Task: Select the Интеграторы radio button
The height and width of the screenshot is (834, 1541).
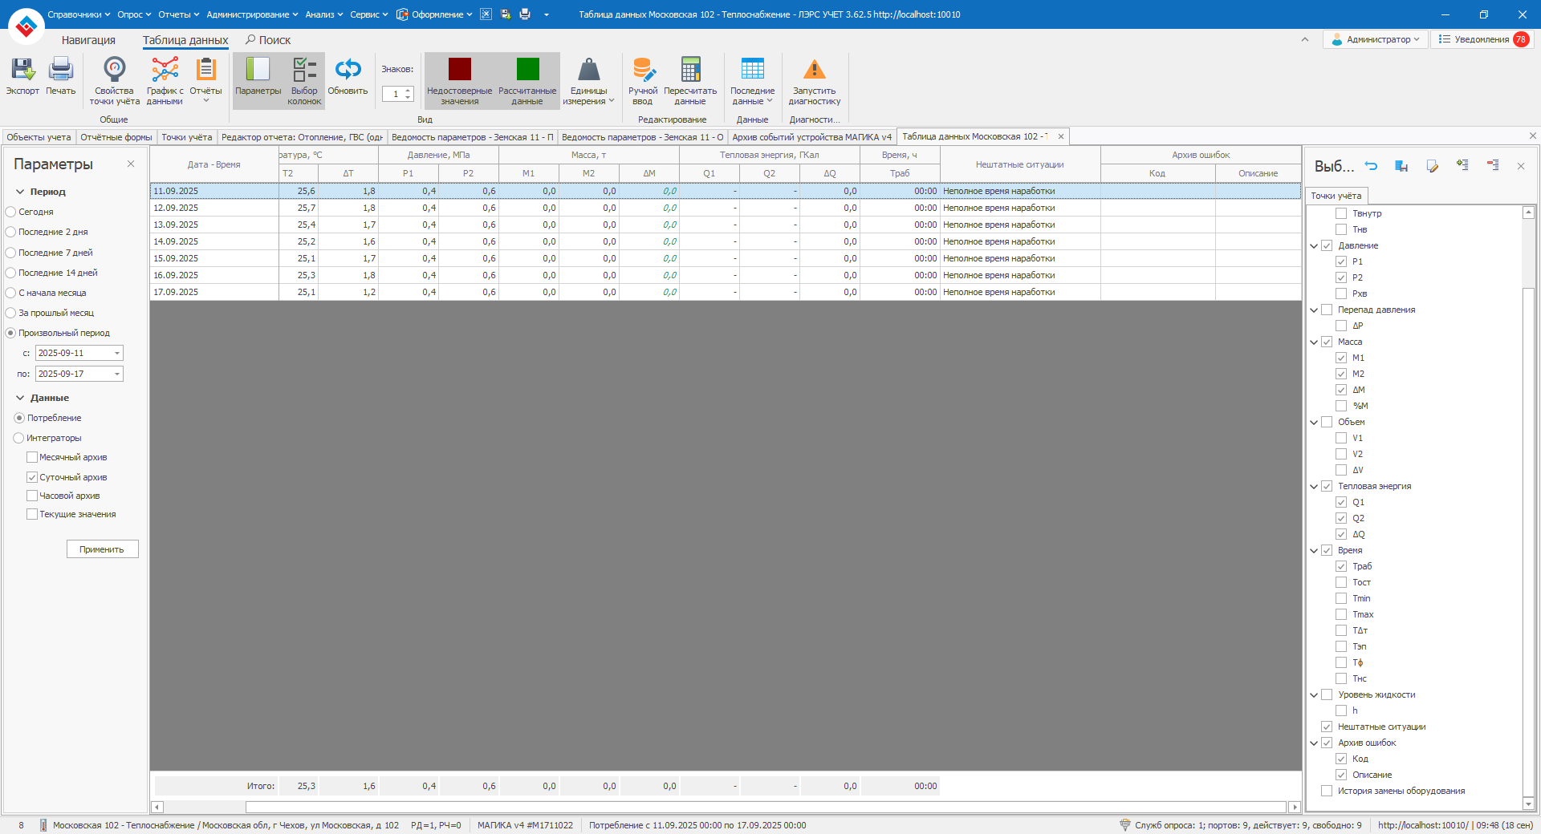Action: (18, 438)
